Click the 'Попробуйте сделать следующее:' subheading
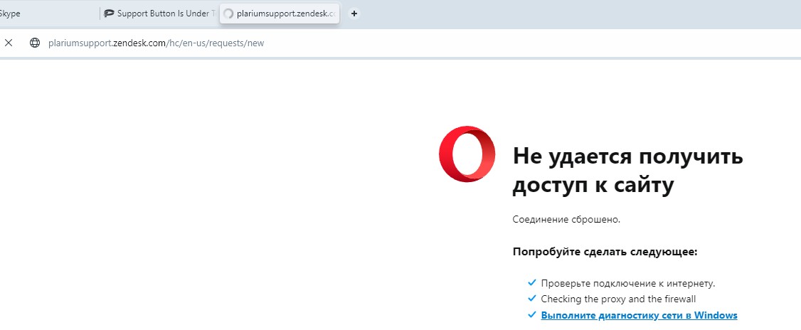Image resolution: width=801 pixels, height=330 pixels. pos(605,252)
